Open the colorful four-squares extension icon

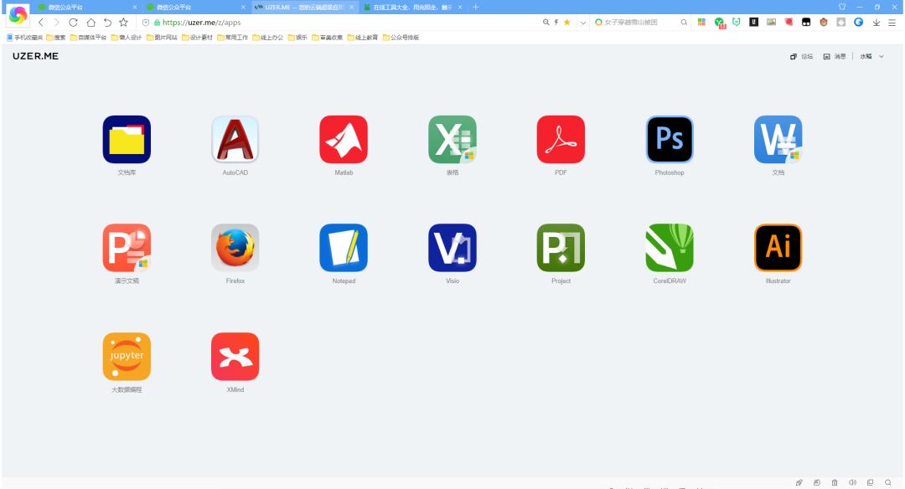tap(702, 22)
